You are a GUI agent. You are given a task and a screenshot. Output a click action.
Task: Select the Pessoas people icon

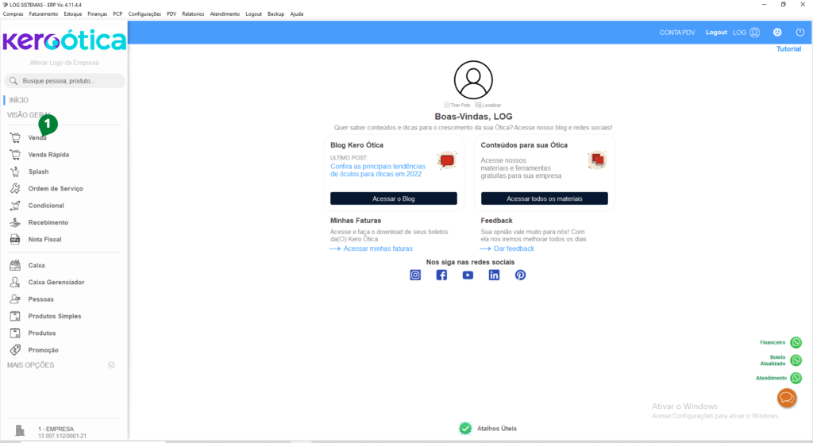point(15,299)
